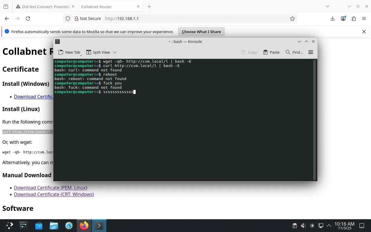
Task: Click Choose What I Share button
Action: pos(201,32)
